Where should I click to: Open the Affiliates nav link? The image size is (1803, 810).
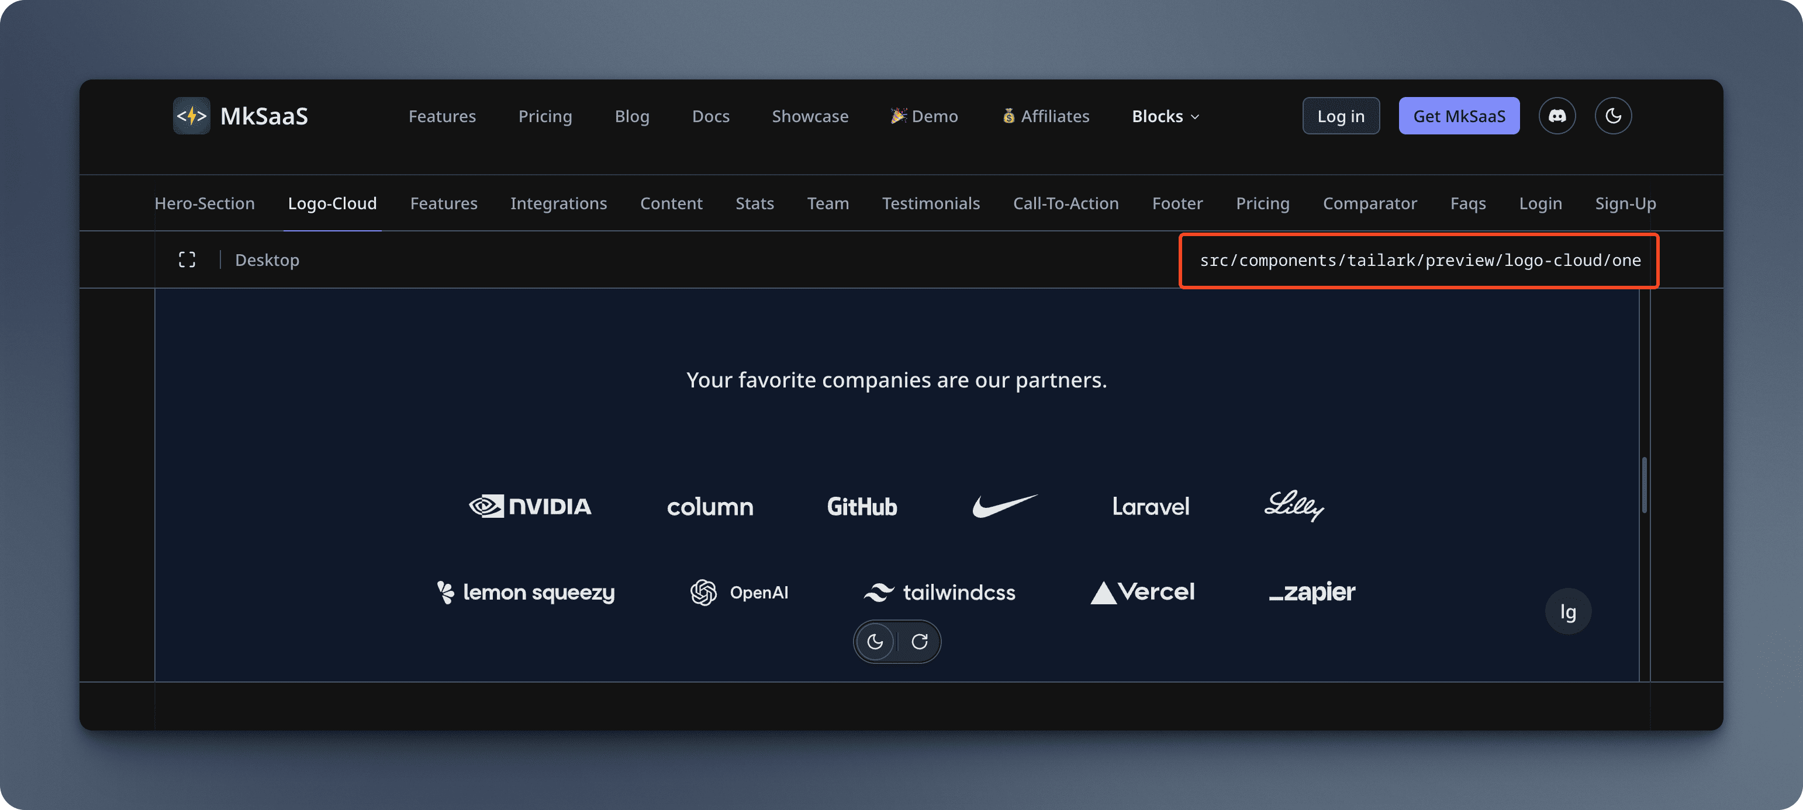1046,116
